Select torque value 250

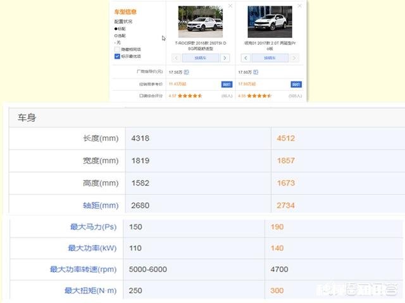coord(135,290)
